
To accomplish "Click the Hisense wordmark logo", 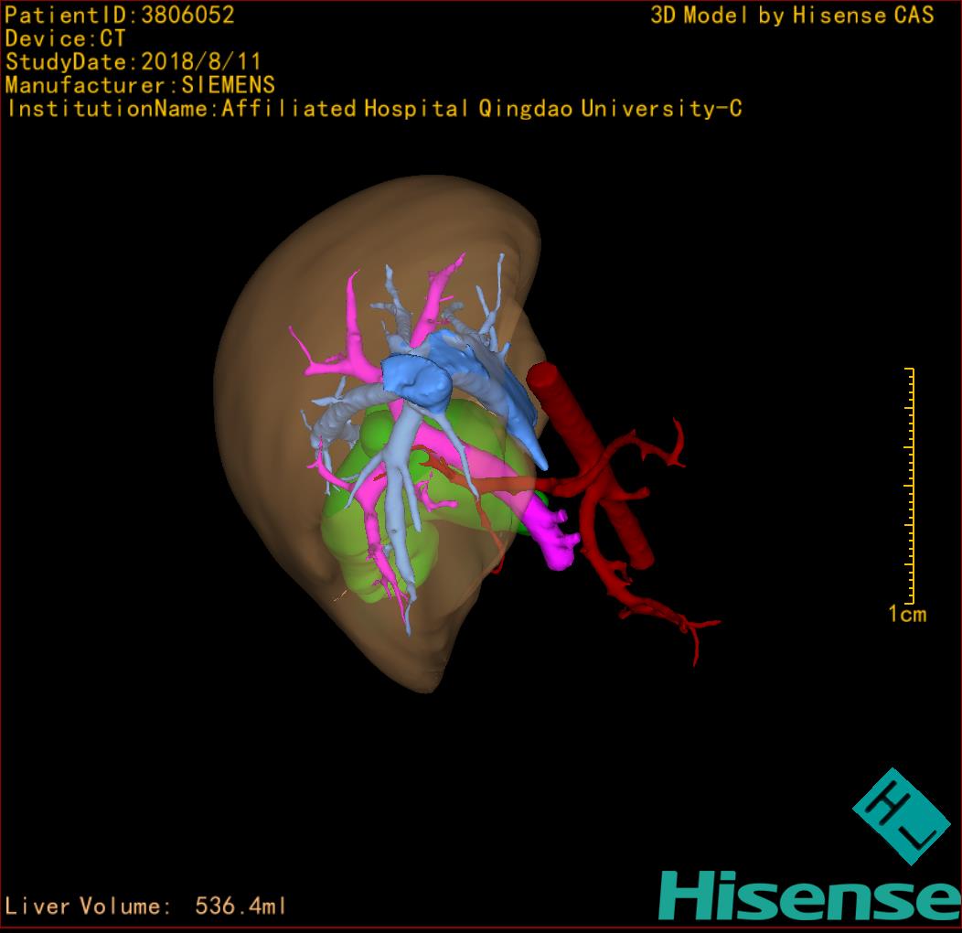I will pyautogui.click(x=808, y=895).
